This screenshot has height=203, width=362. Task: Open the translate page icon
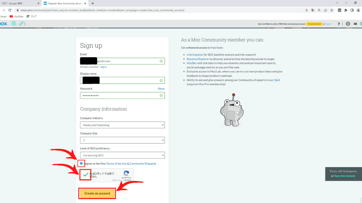tap(313, 10)
